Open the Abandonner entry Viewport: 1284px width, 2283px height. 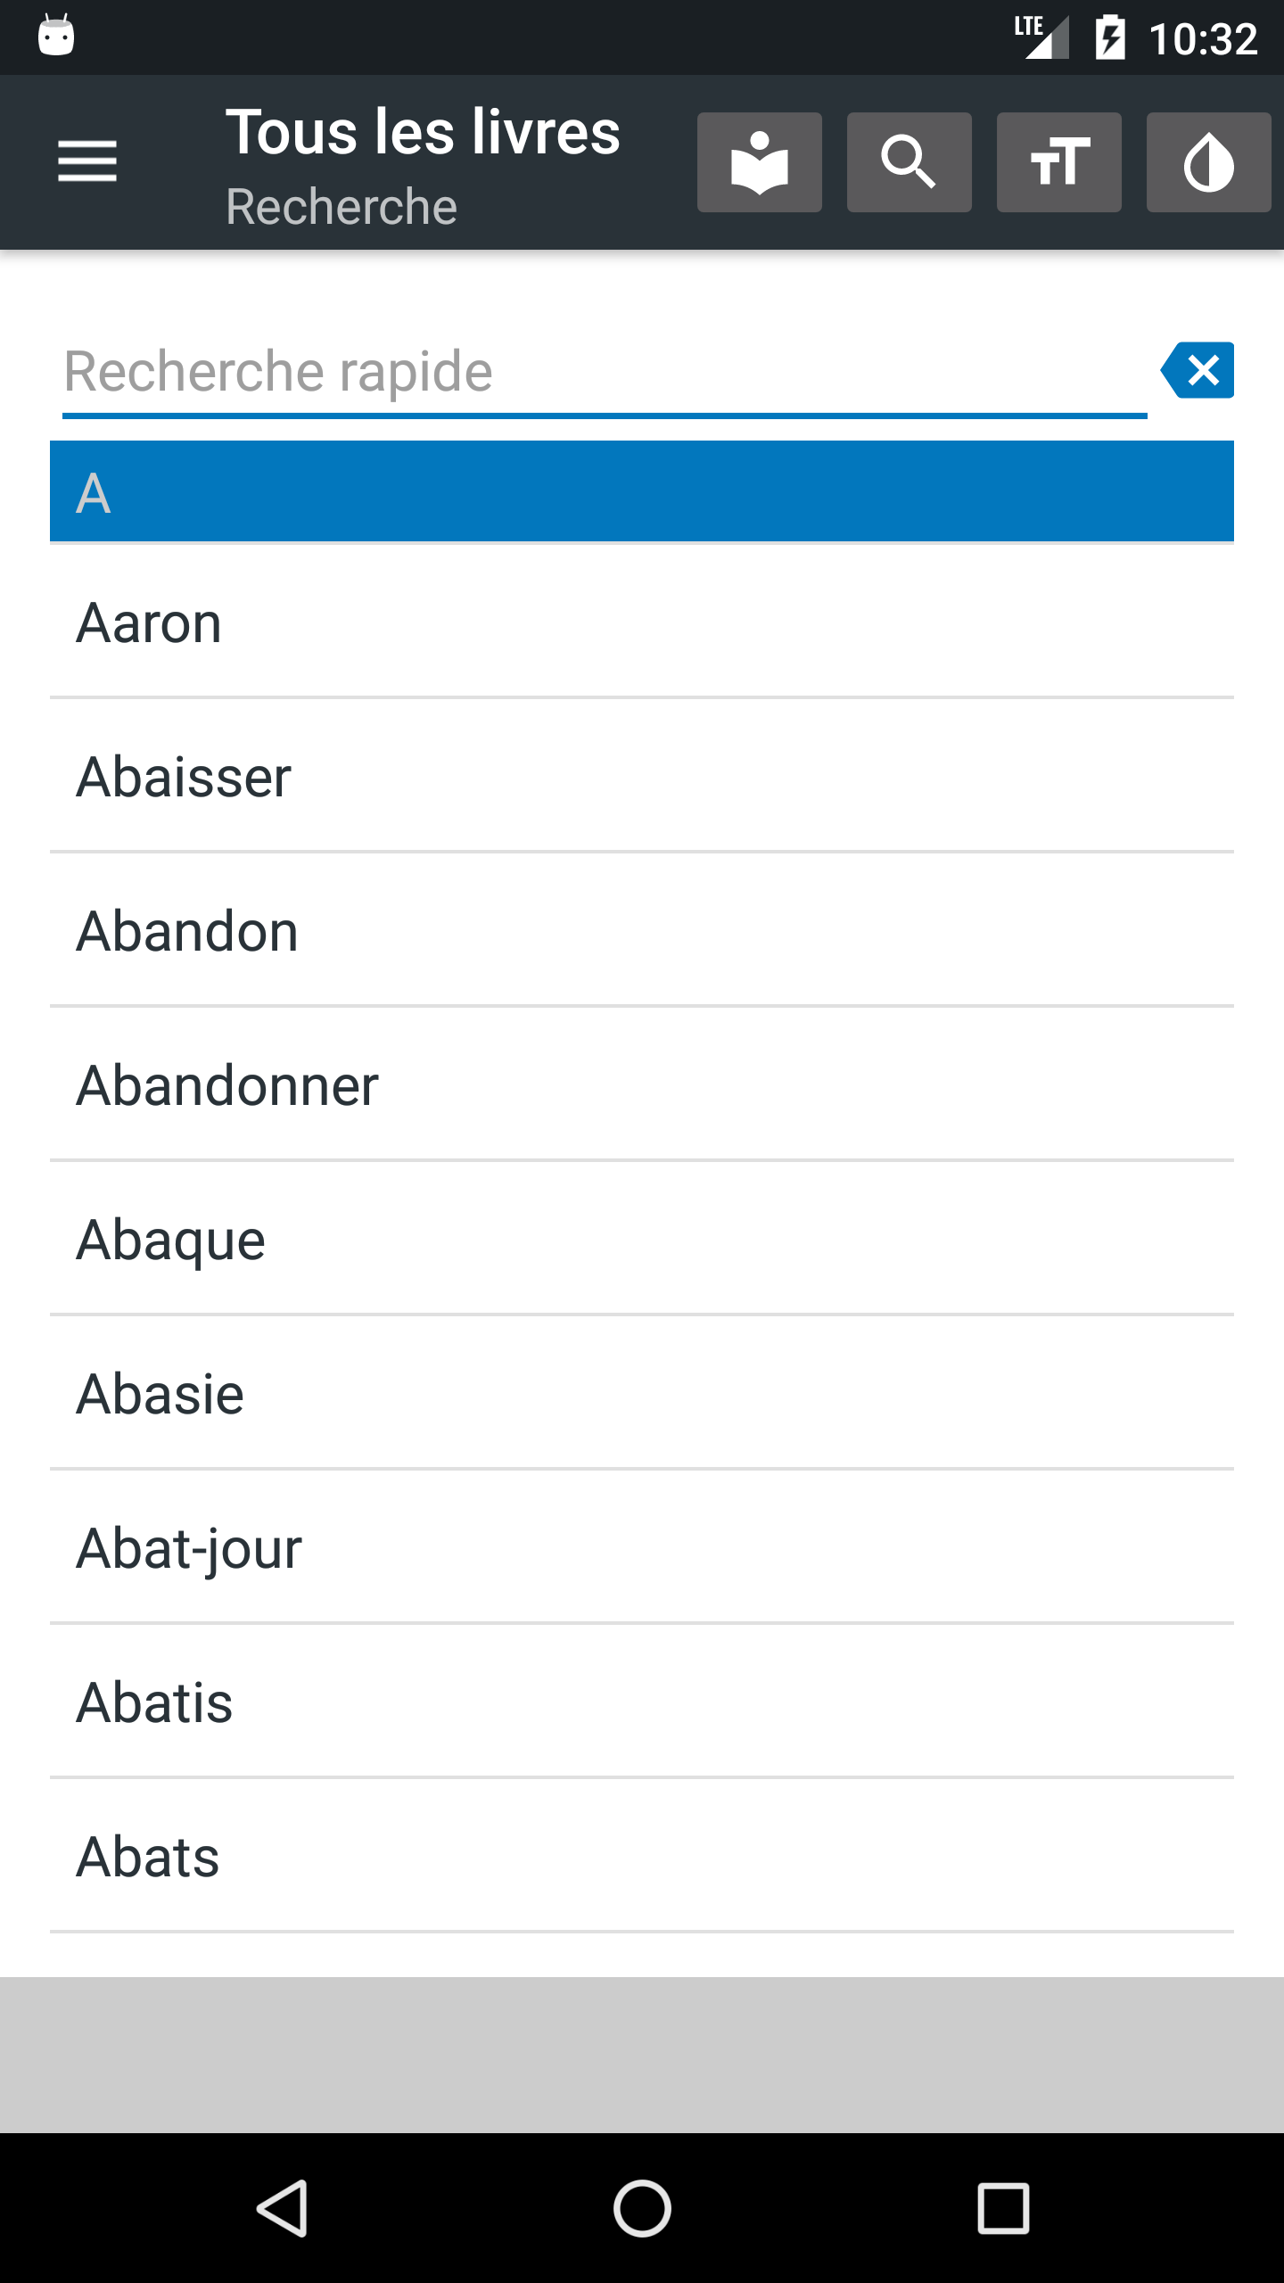tap(642, 1084)
